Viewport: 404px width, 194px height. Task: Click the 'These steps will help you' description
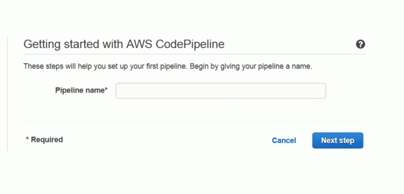[167, 66]
